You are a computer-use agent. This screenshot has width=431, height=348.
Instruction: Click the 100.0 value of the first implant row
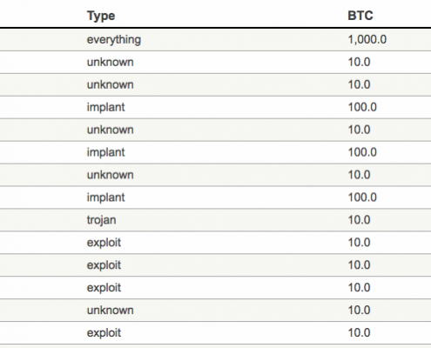tap(362, 107)
